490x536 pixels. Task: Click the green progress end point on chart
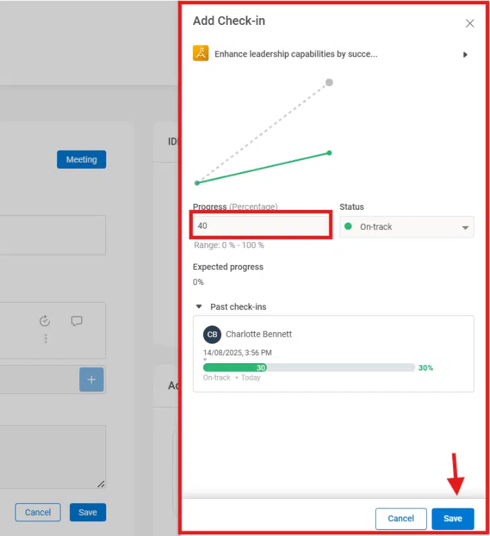[329, 153]
